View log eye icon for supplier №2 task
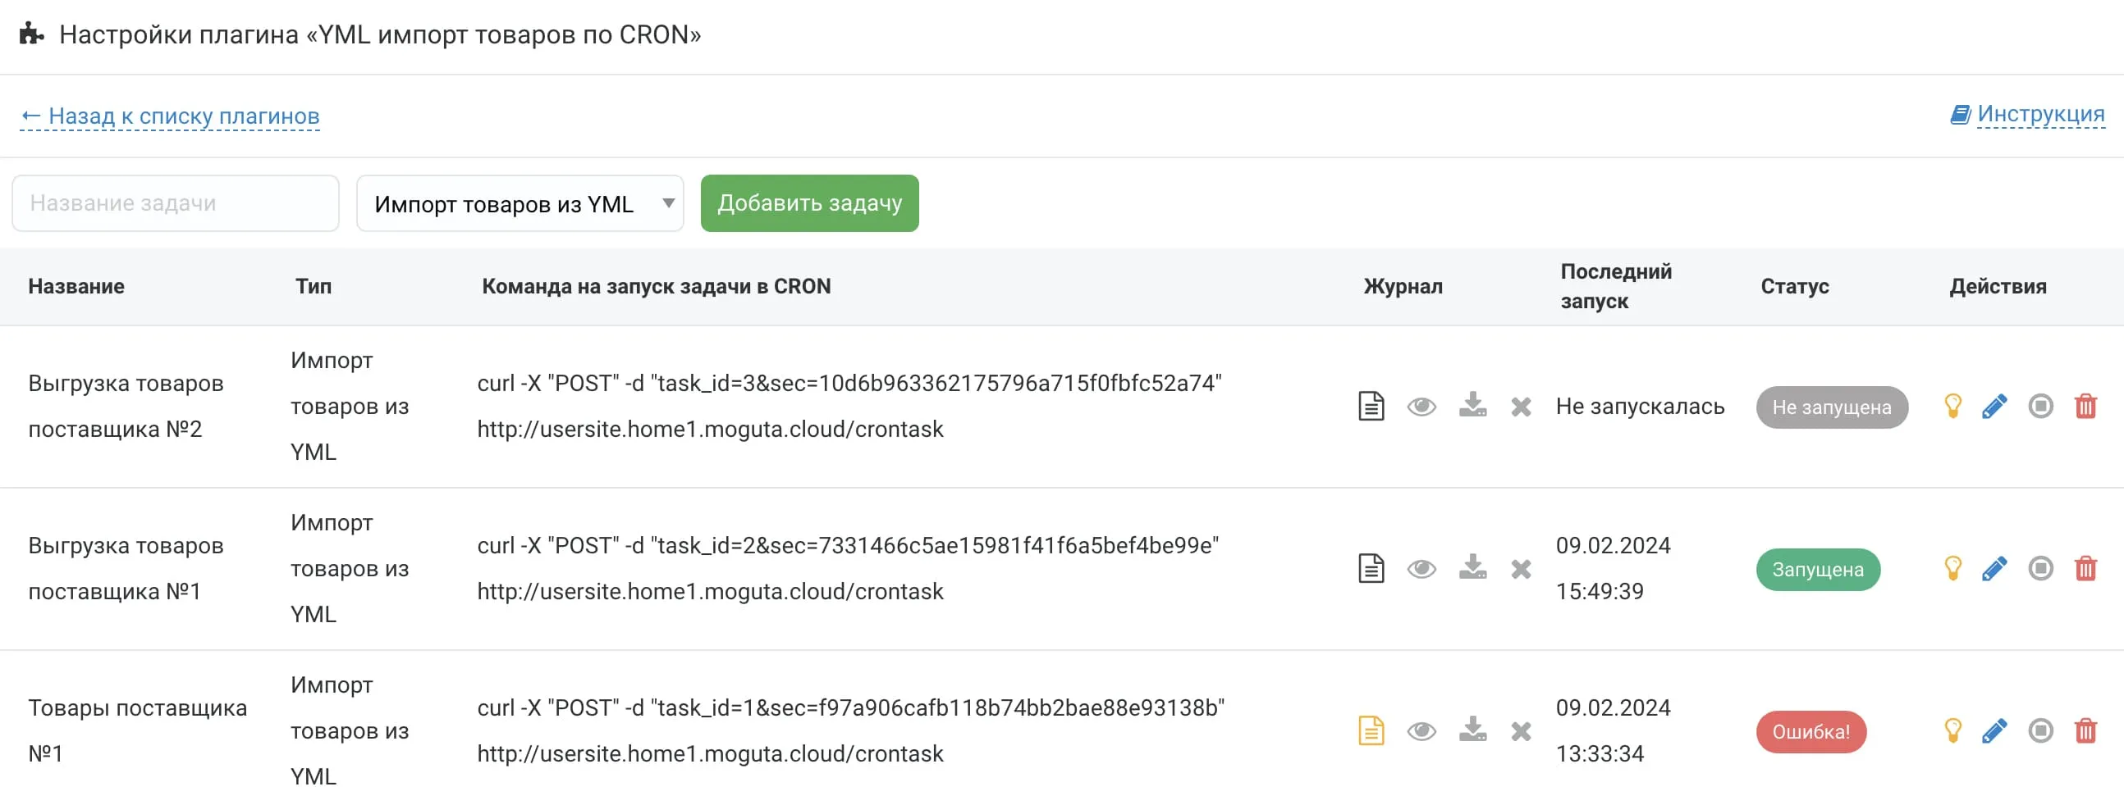 pos(1421,407)
